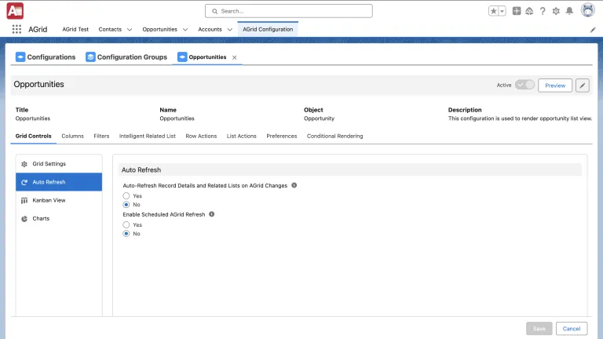The width and height of the screenshot is (603, 339).
Task: Click into the global Search field
Action: point(289,11)
